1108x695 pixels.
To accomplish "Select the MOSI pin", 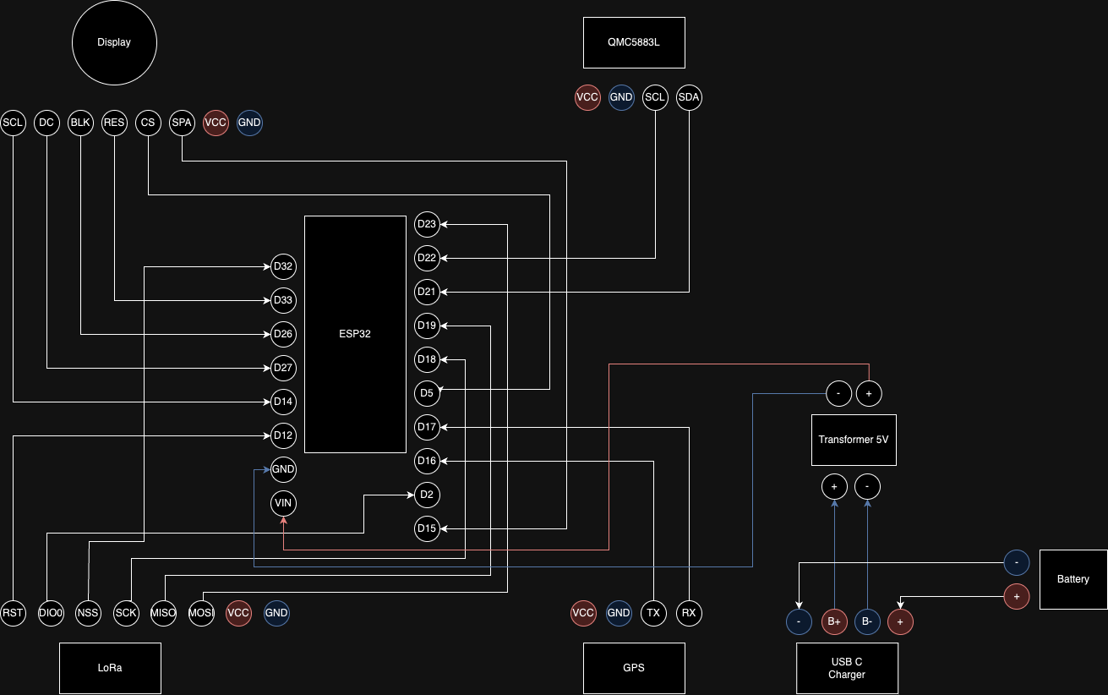I will (x=201, y=613).
